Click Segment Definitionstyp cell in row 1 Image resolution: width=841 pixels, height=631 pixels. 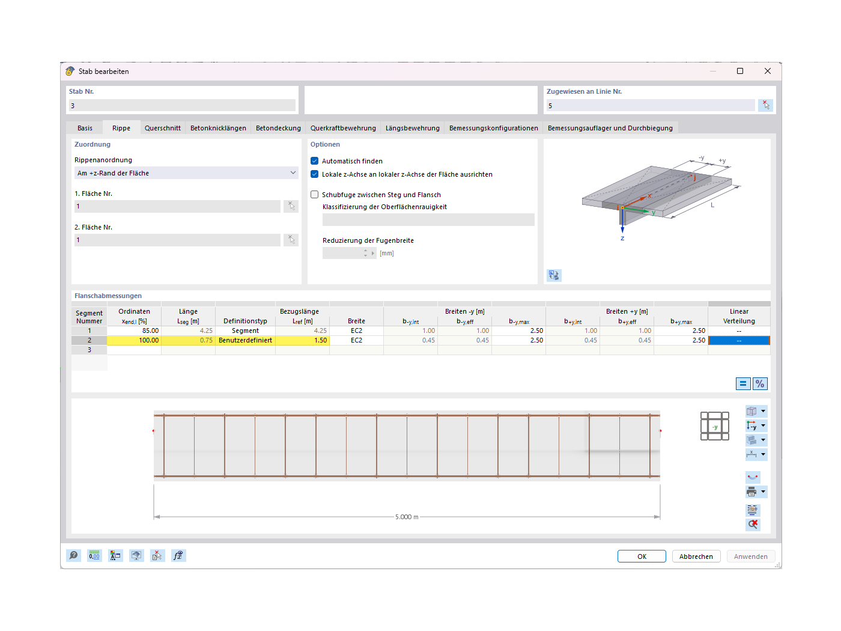pyautogui.click(x=245, y=331)
